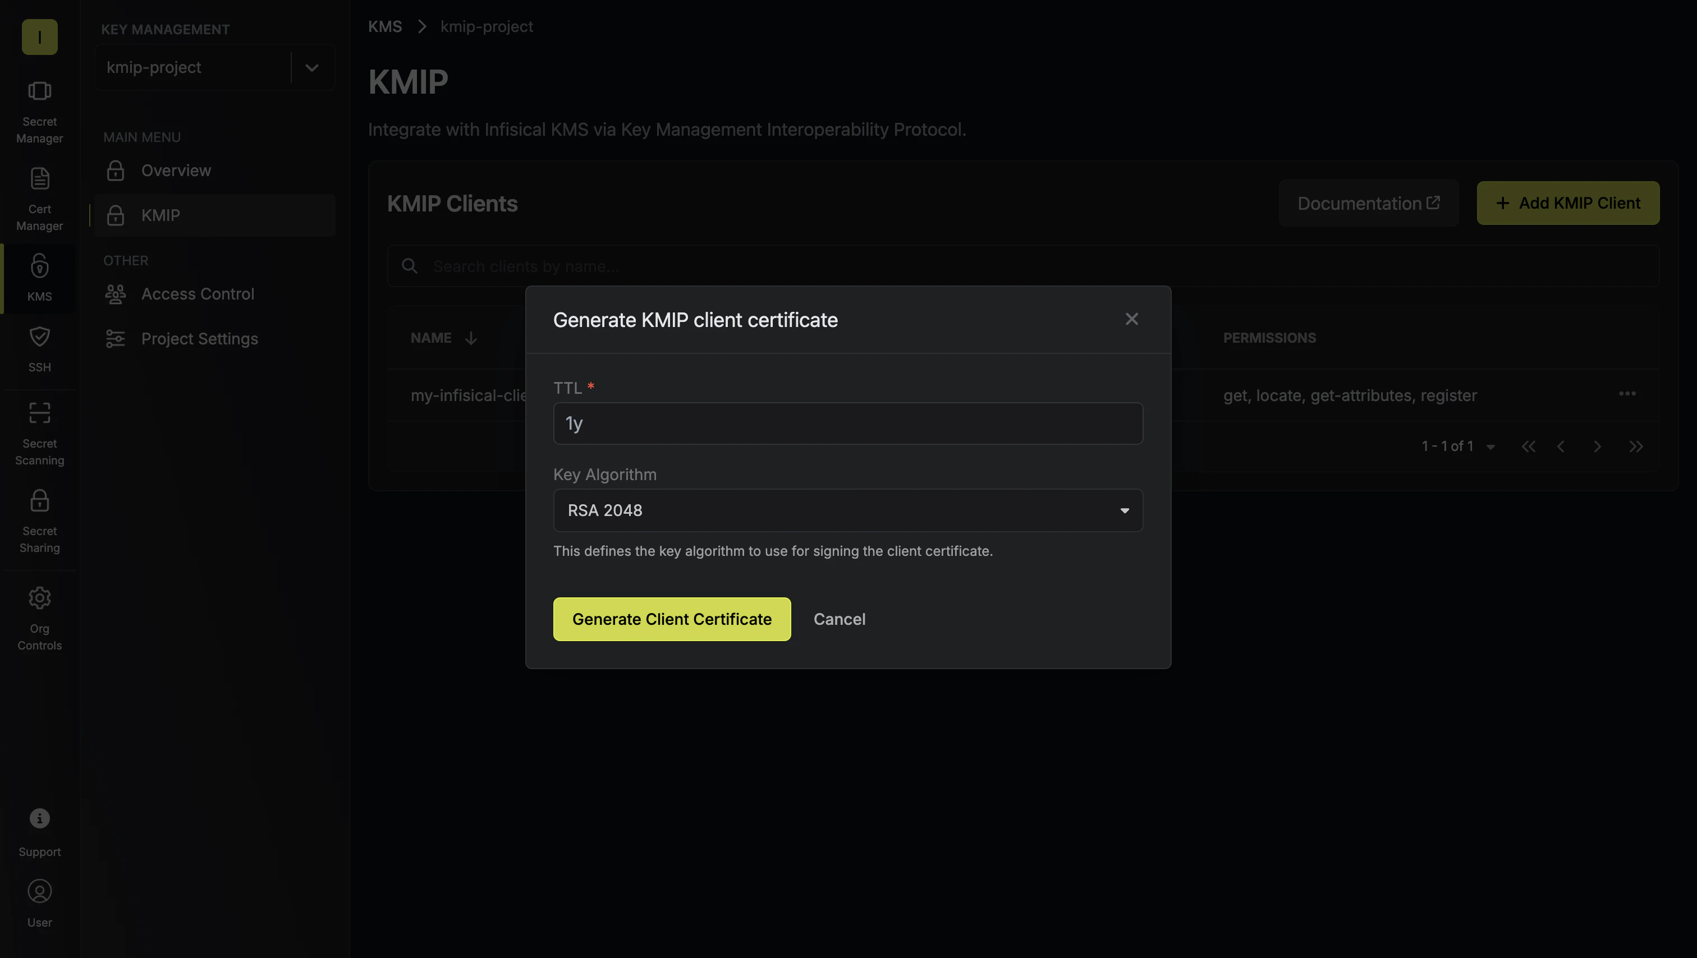Expand the kmip-project selector dropdown
The width and height of the screenshot is (1697, 958).
[x=312, y=67]
